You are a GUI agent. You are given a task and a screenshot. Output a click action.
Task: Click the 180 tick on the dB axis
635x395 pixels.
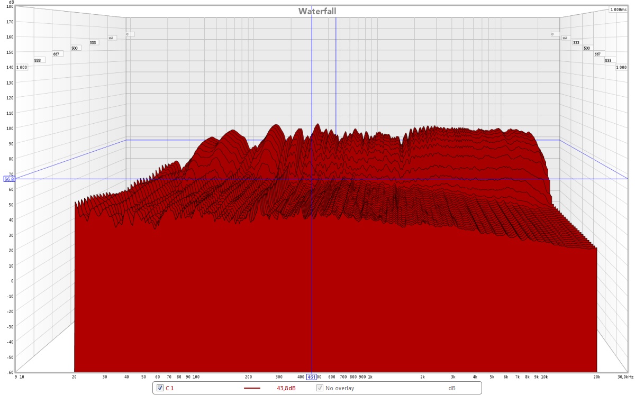pos(10,6)
